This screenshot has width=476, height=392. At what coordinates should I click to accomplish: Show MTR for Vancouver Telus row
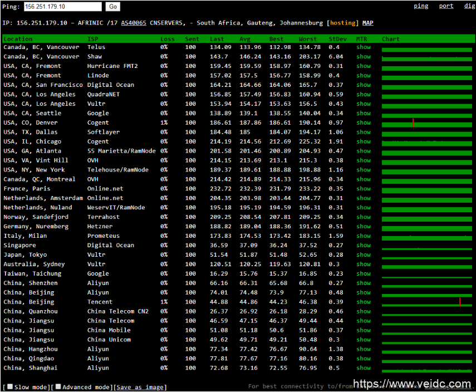coord(364,47)
